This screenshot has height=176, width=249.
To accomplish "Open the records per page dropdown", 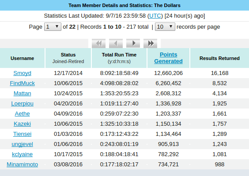I will coord(165,26).
